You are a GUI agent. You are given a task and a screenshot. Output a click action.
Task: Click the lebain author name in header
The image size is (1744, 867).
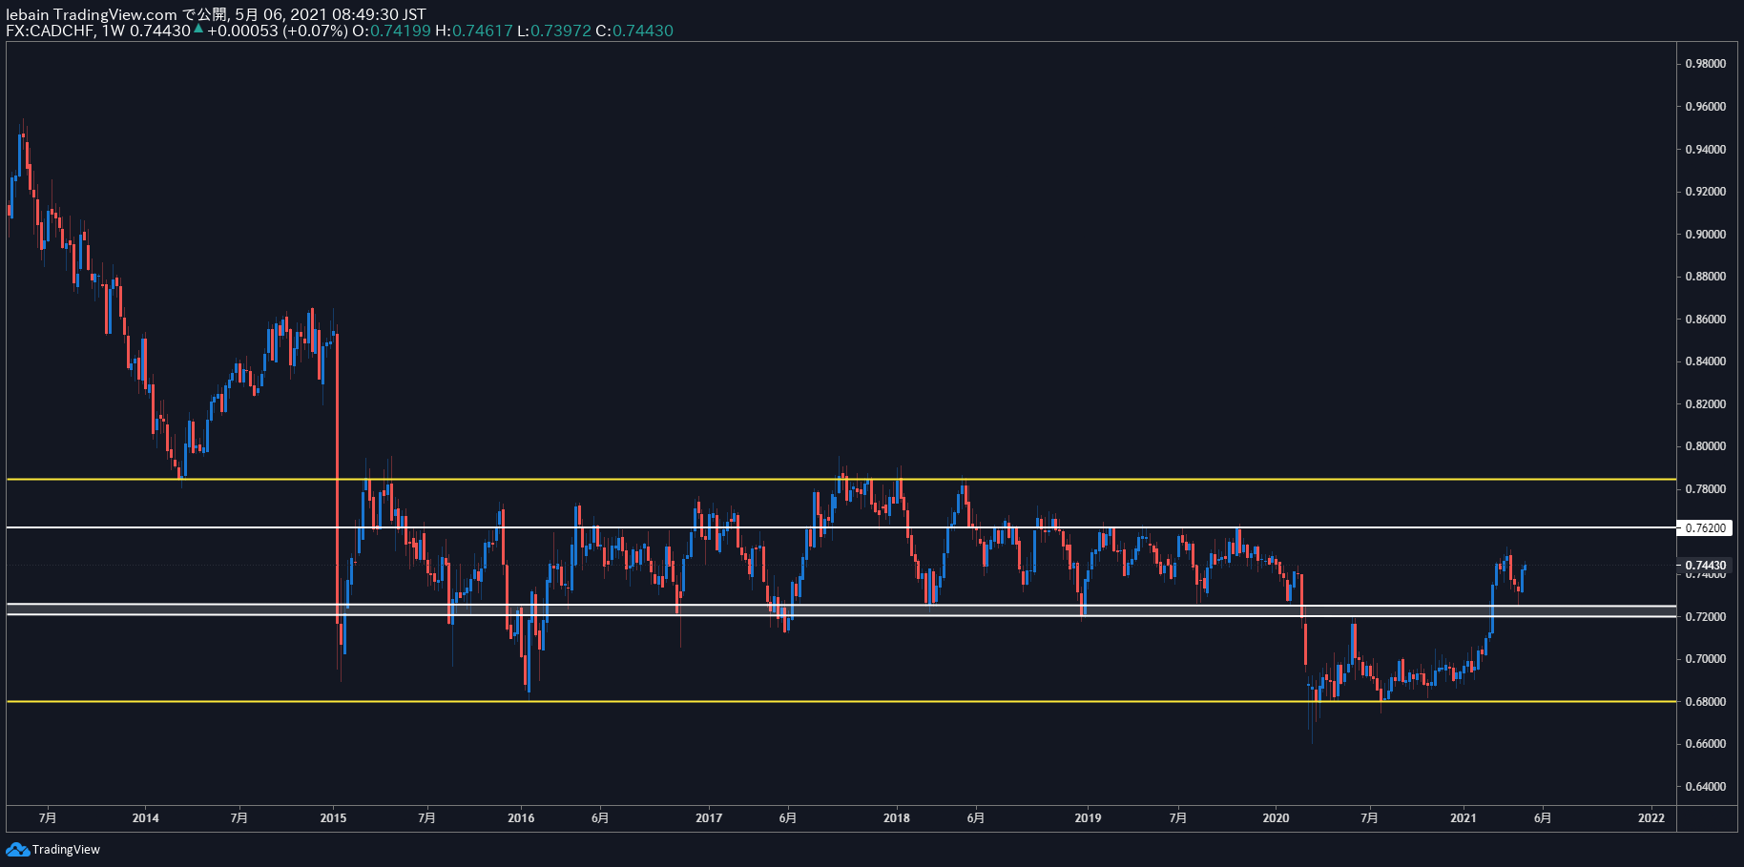[x=28, y=14]
